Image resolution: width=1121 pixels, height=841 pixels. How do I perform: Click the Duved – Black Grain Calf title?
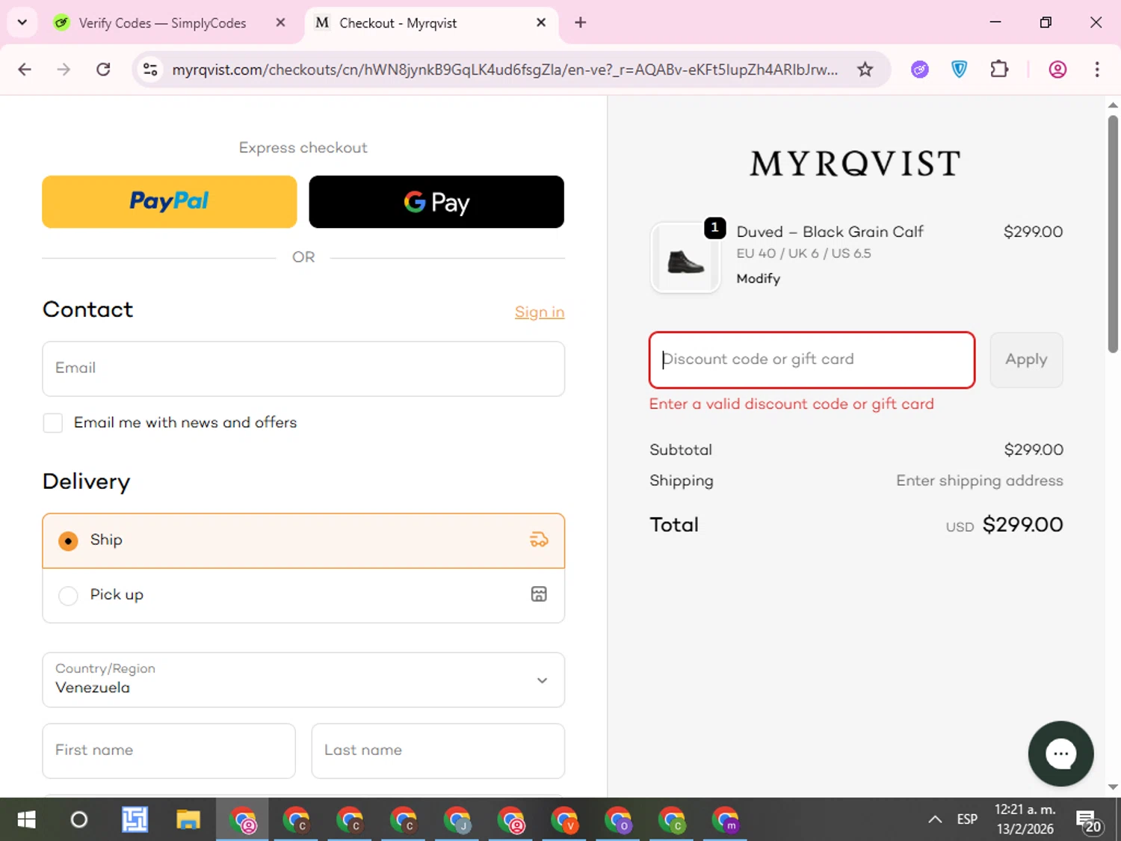tap(830, 232)
